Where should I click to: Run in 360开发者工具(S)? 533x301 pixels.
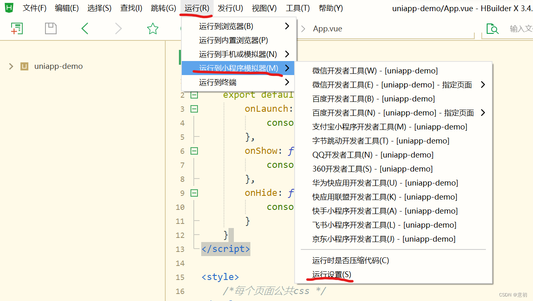tap(394, 169)
